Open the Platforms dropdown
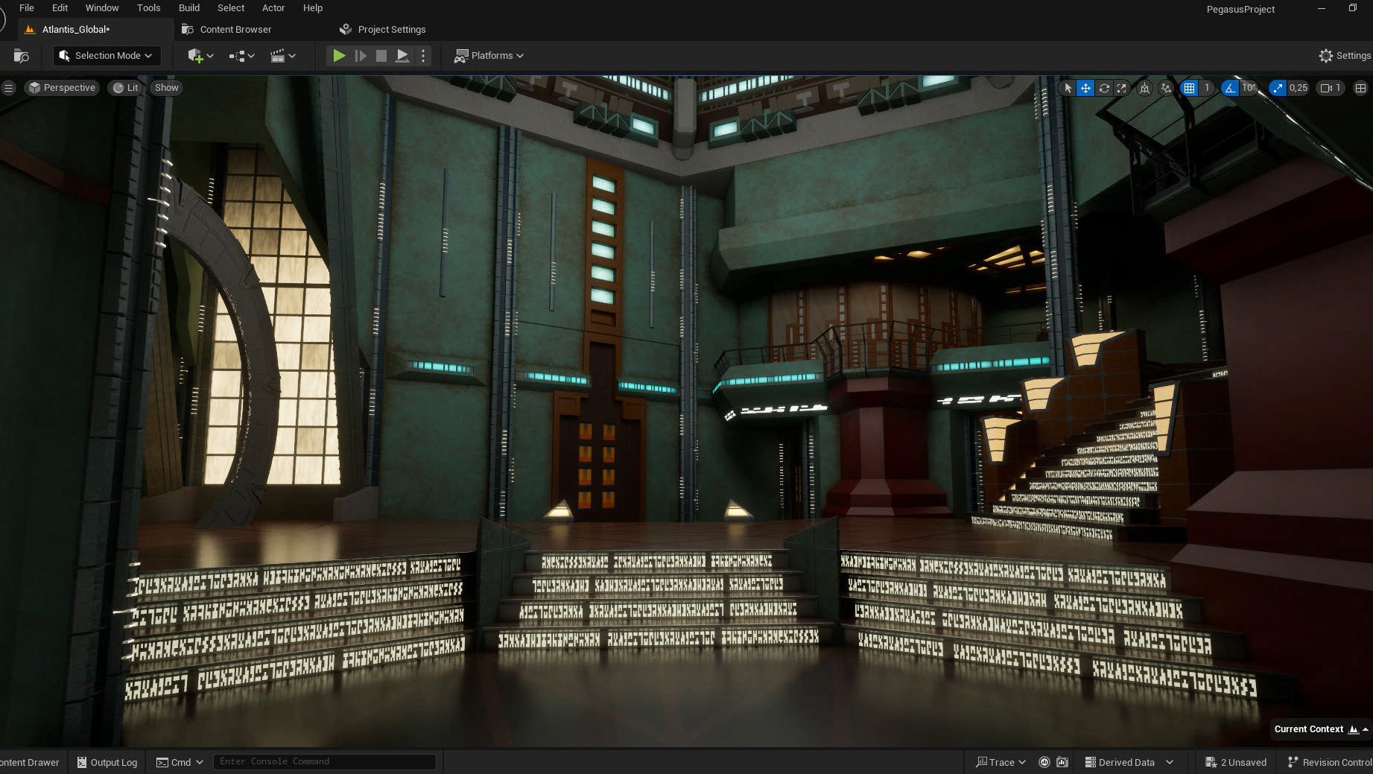 [489, 56]
